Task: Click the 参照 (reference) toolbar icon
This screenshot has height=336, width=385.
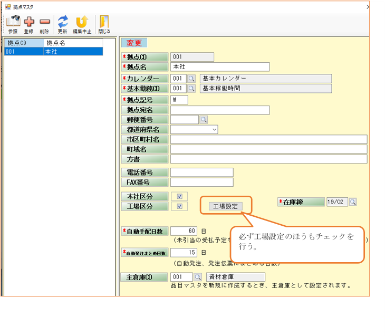Action: (13, 22)
